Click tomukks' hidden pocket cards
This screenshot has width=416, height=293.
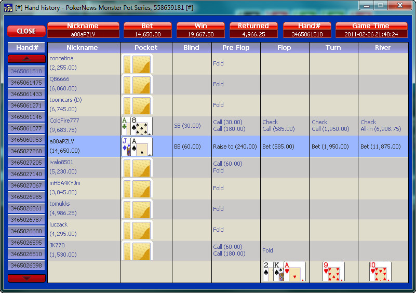click(137, 209)
